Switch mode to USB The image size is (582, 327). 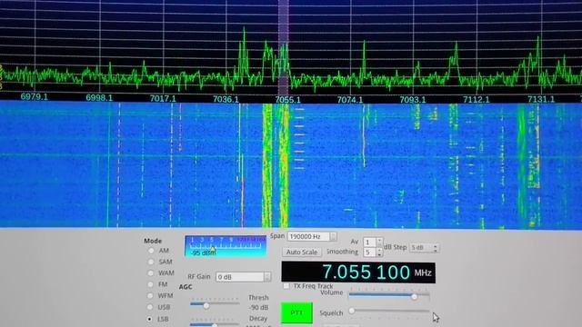[149, 307]
